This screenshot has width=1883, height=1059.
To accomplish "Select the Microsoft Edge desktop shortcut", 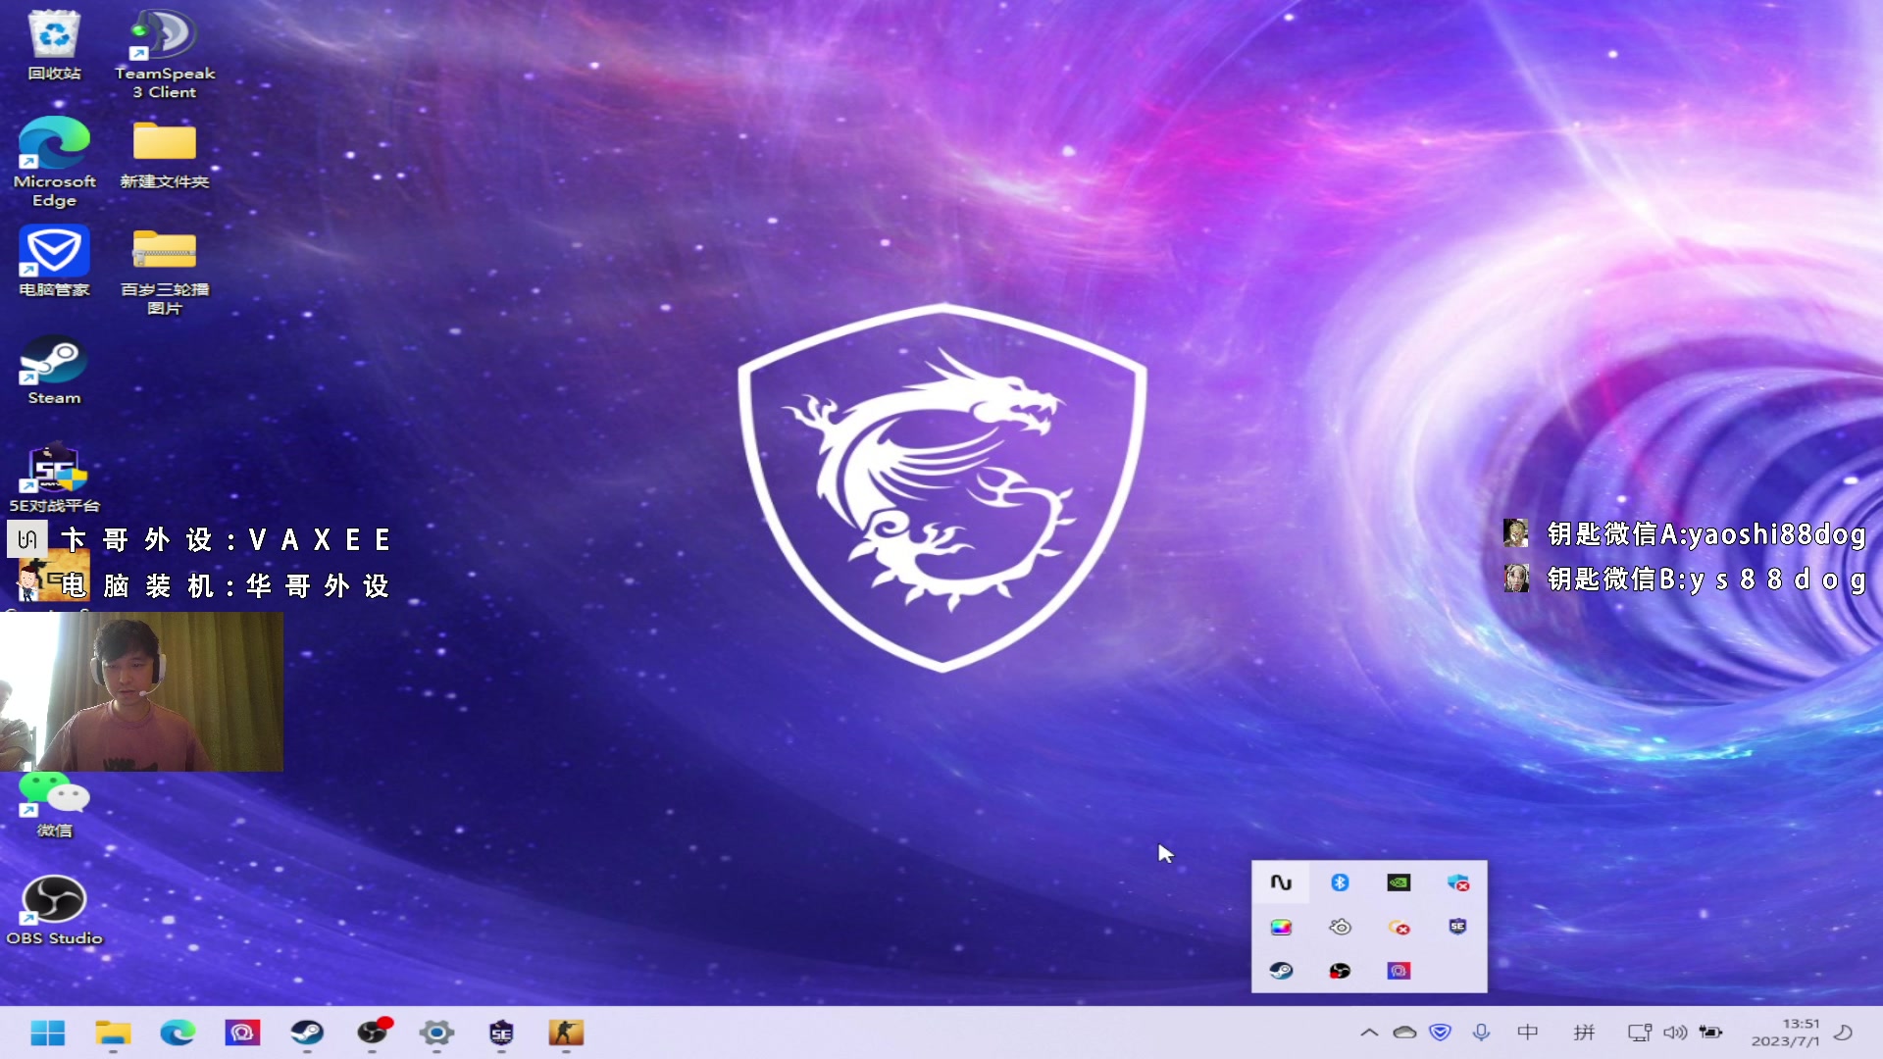I will pos(54,162).
